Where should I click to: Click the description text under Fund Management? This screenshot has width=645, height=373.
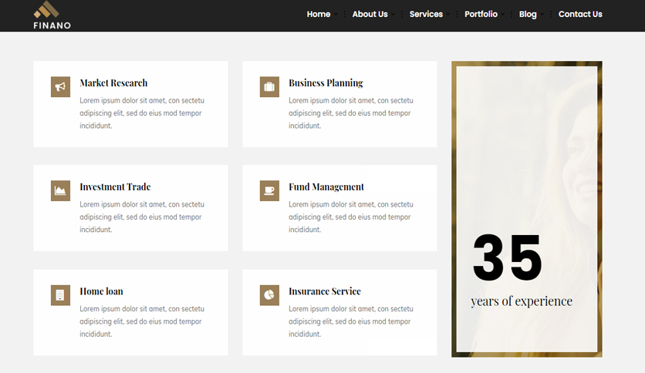351,217
